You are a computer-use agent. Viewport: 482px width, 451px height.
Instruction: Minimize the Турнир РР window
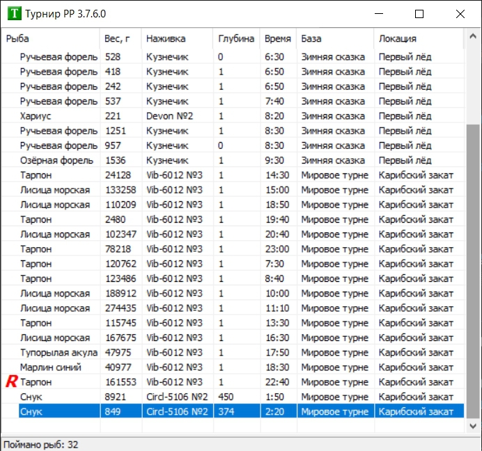(379, 14)
